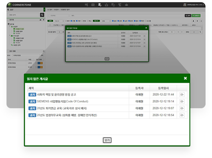Click the highlighted white icon in the top navigation
Image resolution: width=212 pixels, height=158 pixels.
pyautogui.click(x=100, y=5)
